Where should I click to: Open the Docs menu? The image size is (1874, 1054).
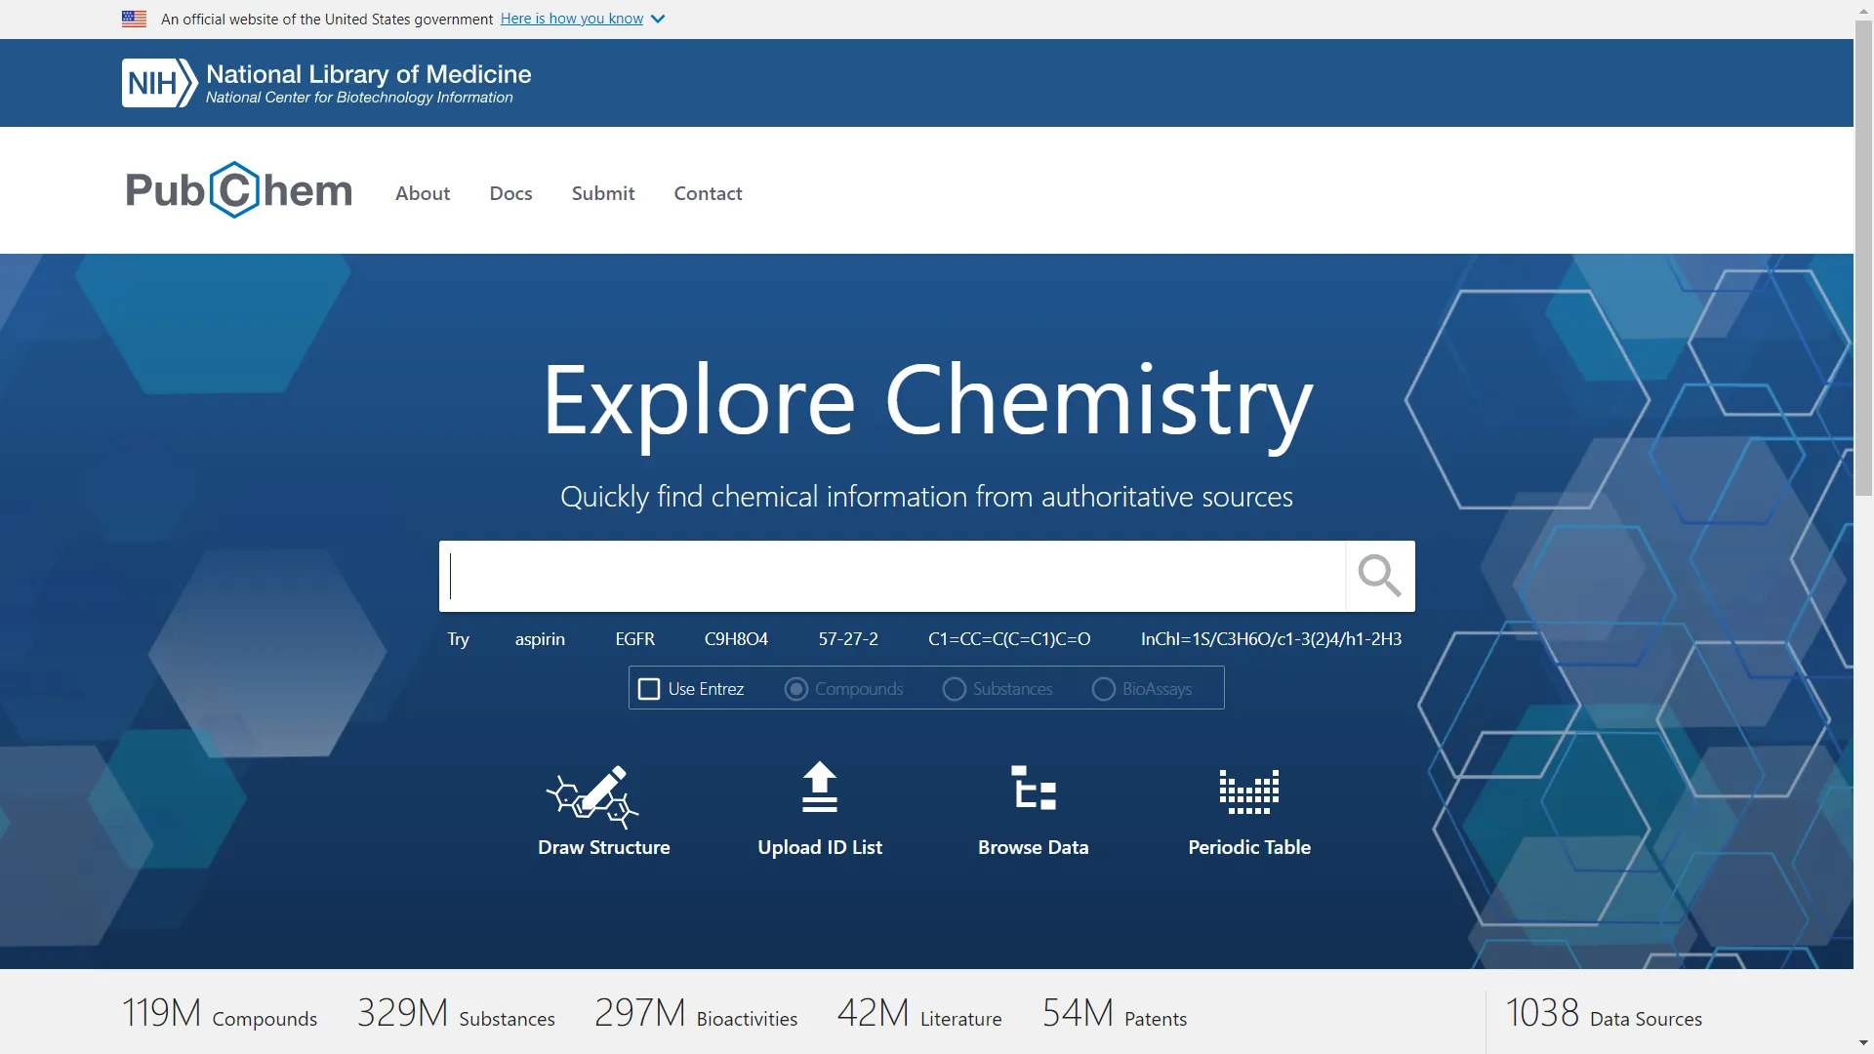[510, 193]
